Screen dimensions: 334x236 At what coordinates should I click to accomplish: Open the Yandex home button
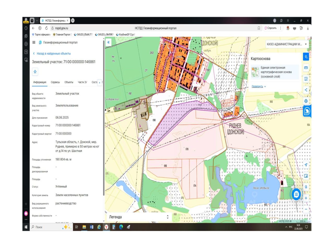40,28
